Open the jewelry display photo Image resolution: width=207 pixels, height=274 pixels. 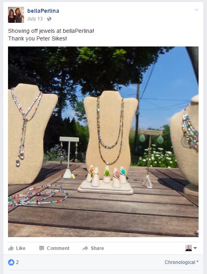click(103, 142)
